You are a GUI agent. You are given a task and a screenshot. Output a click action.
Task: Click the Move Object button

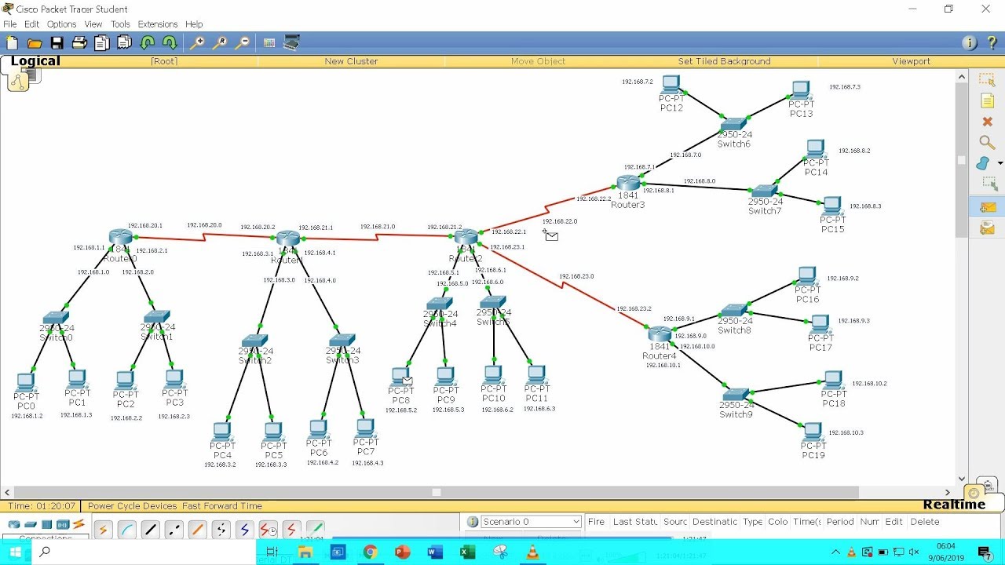click(538, 61)
